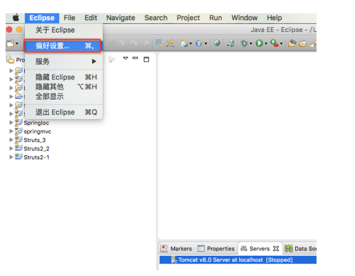Open the Run dropdown arrow
Viewport: 355px width, 276px height.
[x=266, y=43]
